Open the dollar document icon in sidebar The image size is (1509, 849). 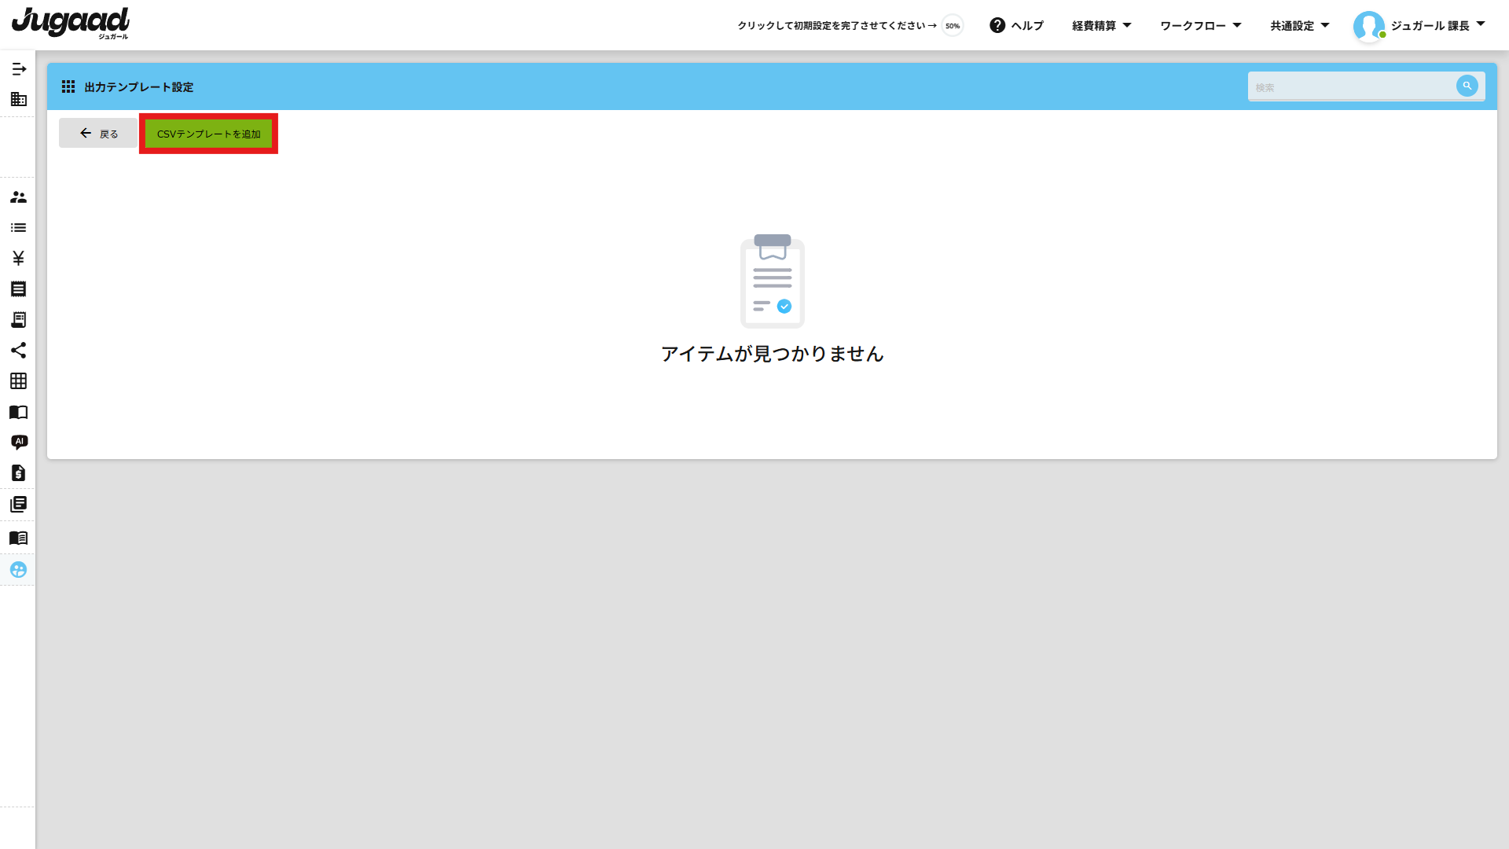(19, 473)
